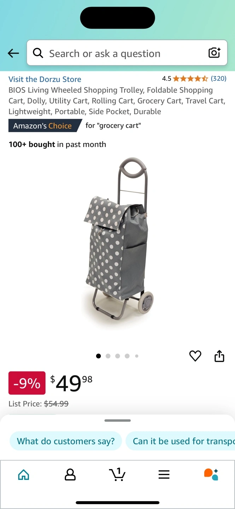Visit the Dorzu Store link
Image resolution: width=235 pixels, height=509 pixels.
pos(45,79)
